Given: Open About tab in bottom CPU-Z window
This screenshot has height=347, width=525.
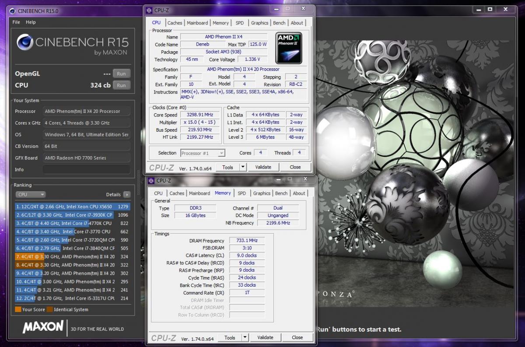Looking at the screenshot, I should (299, 193).
